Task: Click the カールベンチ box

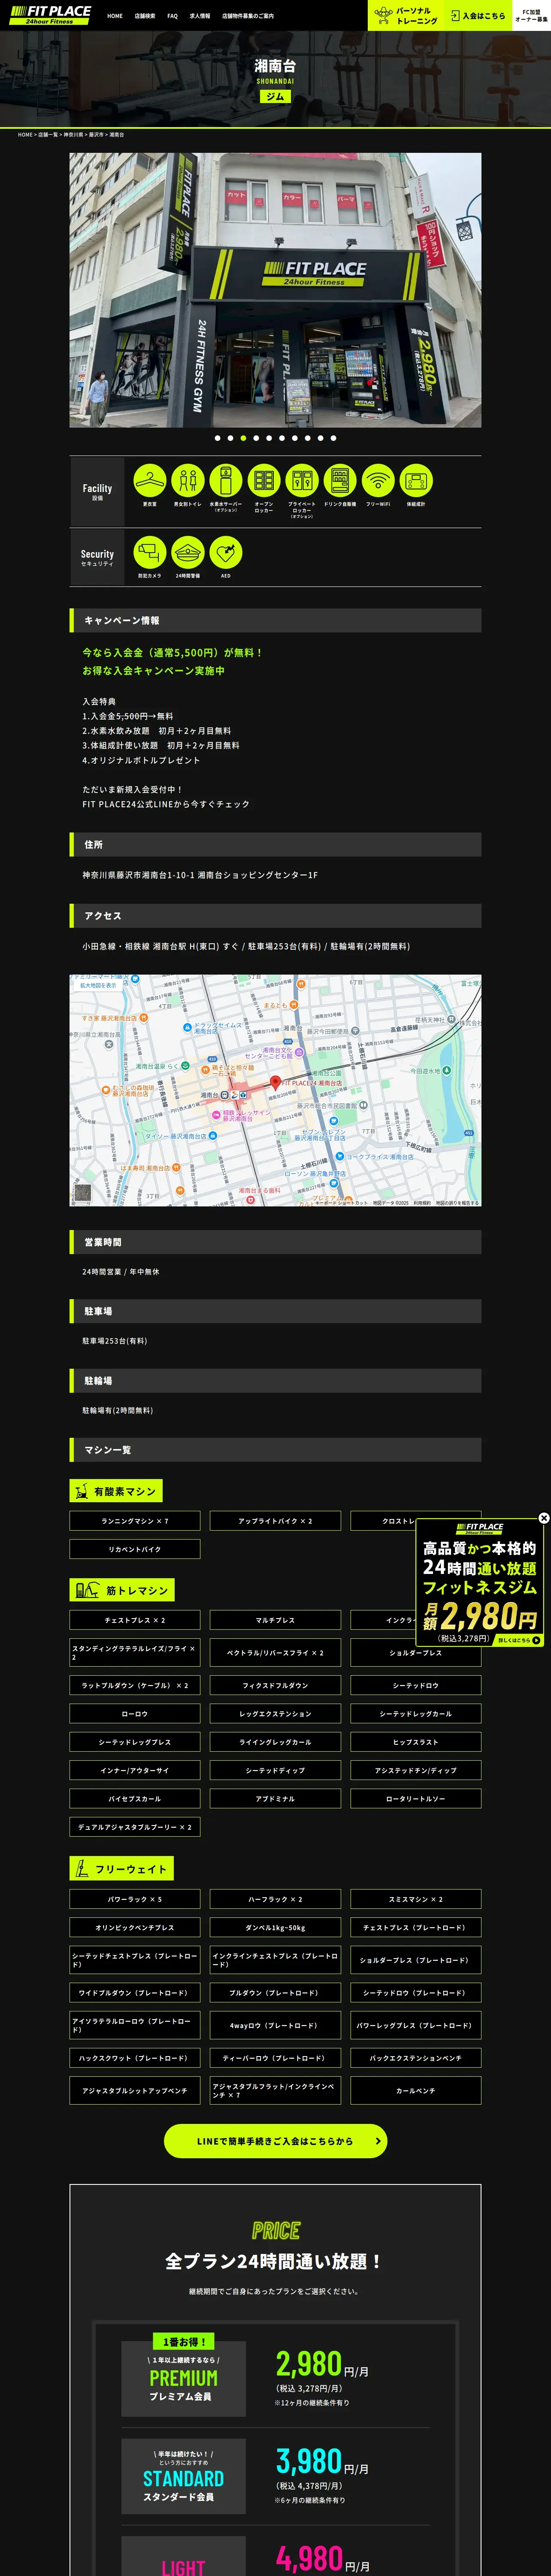Action: [x=416, y=2090]
